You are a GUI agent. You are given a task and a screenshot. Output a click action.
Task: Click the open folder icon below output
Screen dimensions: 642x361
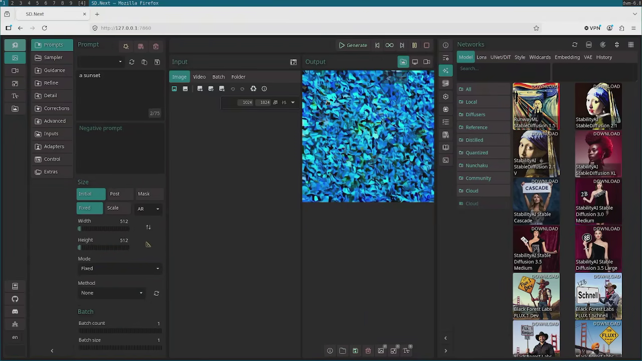point(343,351)
